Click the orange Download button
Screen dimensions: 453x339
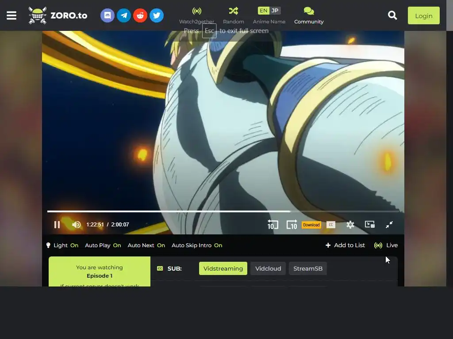(311, 225)
